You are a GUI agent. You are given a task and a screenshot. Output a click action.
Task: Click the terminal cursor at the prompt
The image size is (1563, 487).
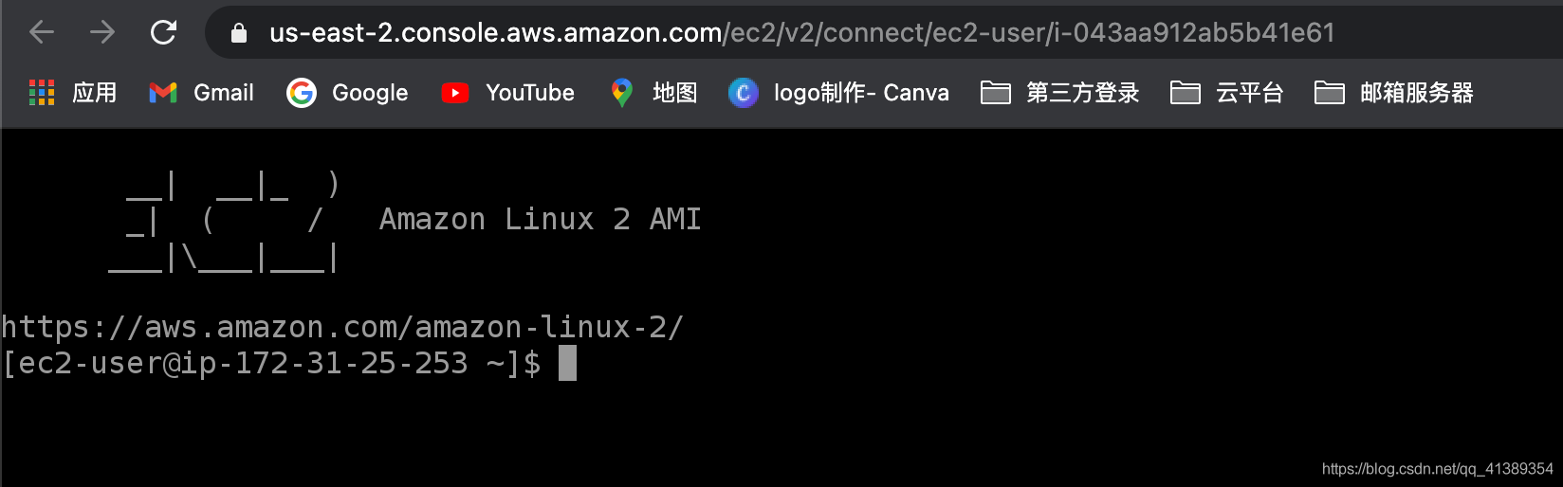567,363
